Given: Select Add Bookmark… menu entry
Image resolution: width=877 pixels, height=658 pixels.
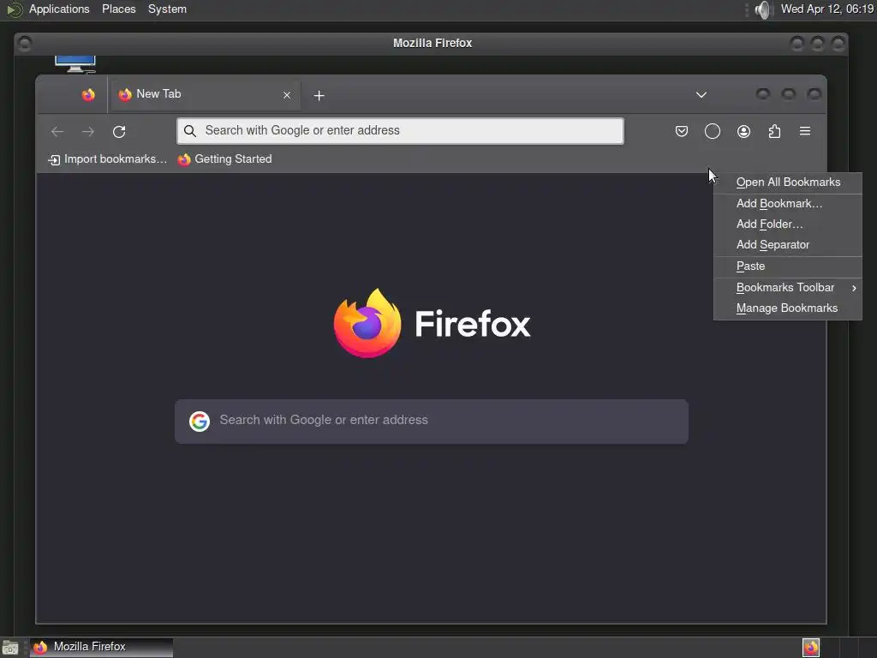Looking at the screenshot, I should coord(788,204).
